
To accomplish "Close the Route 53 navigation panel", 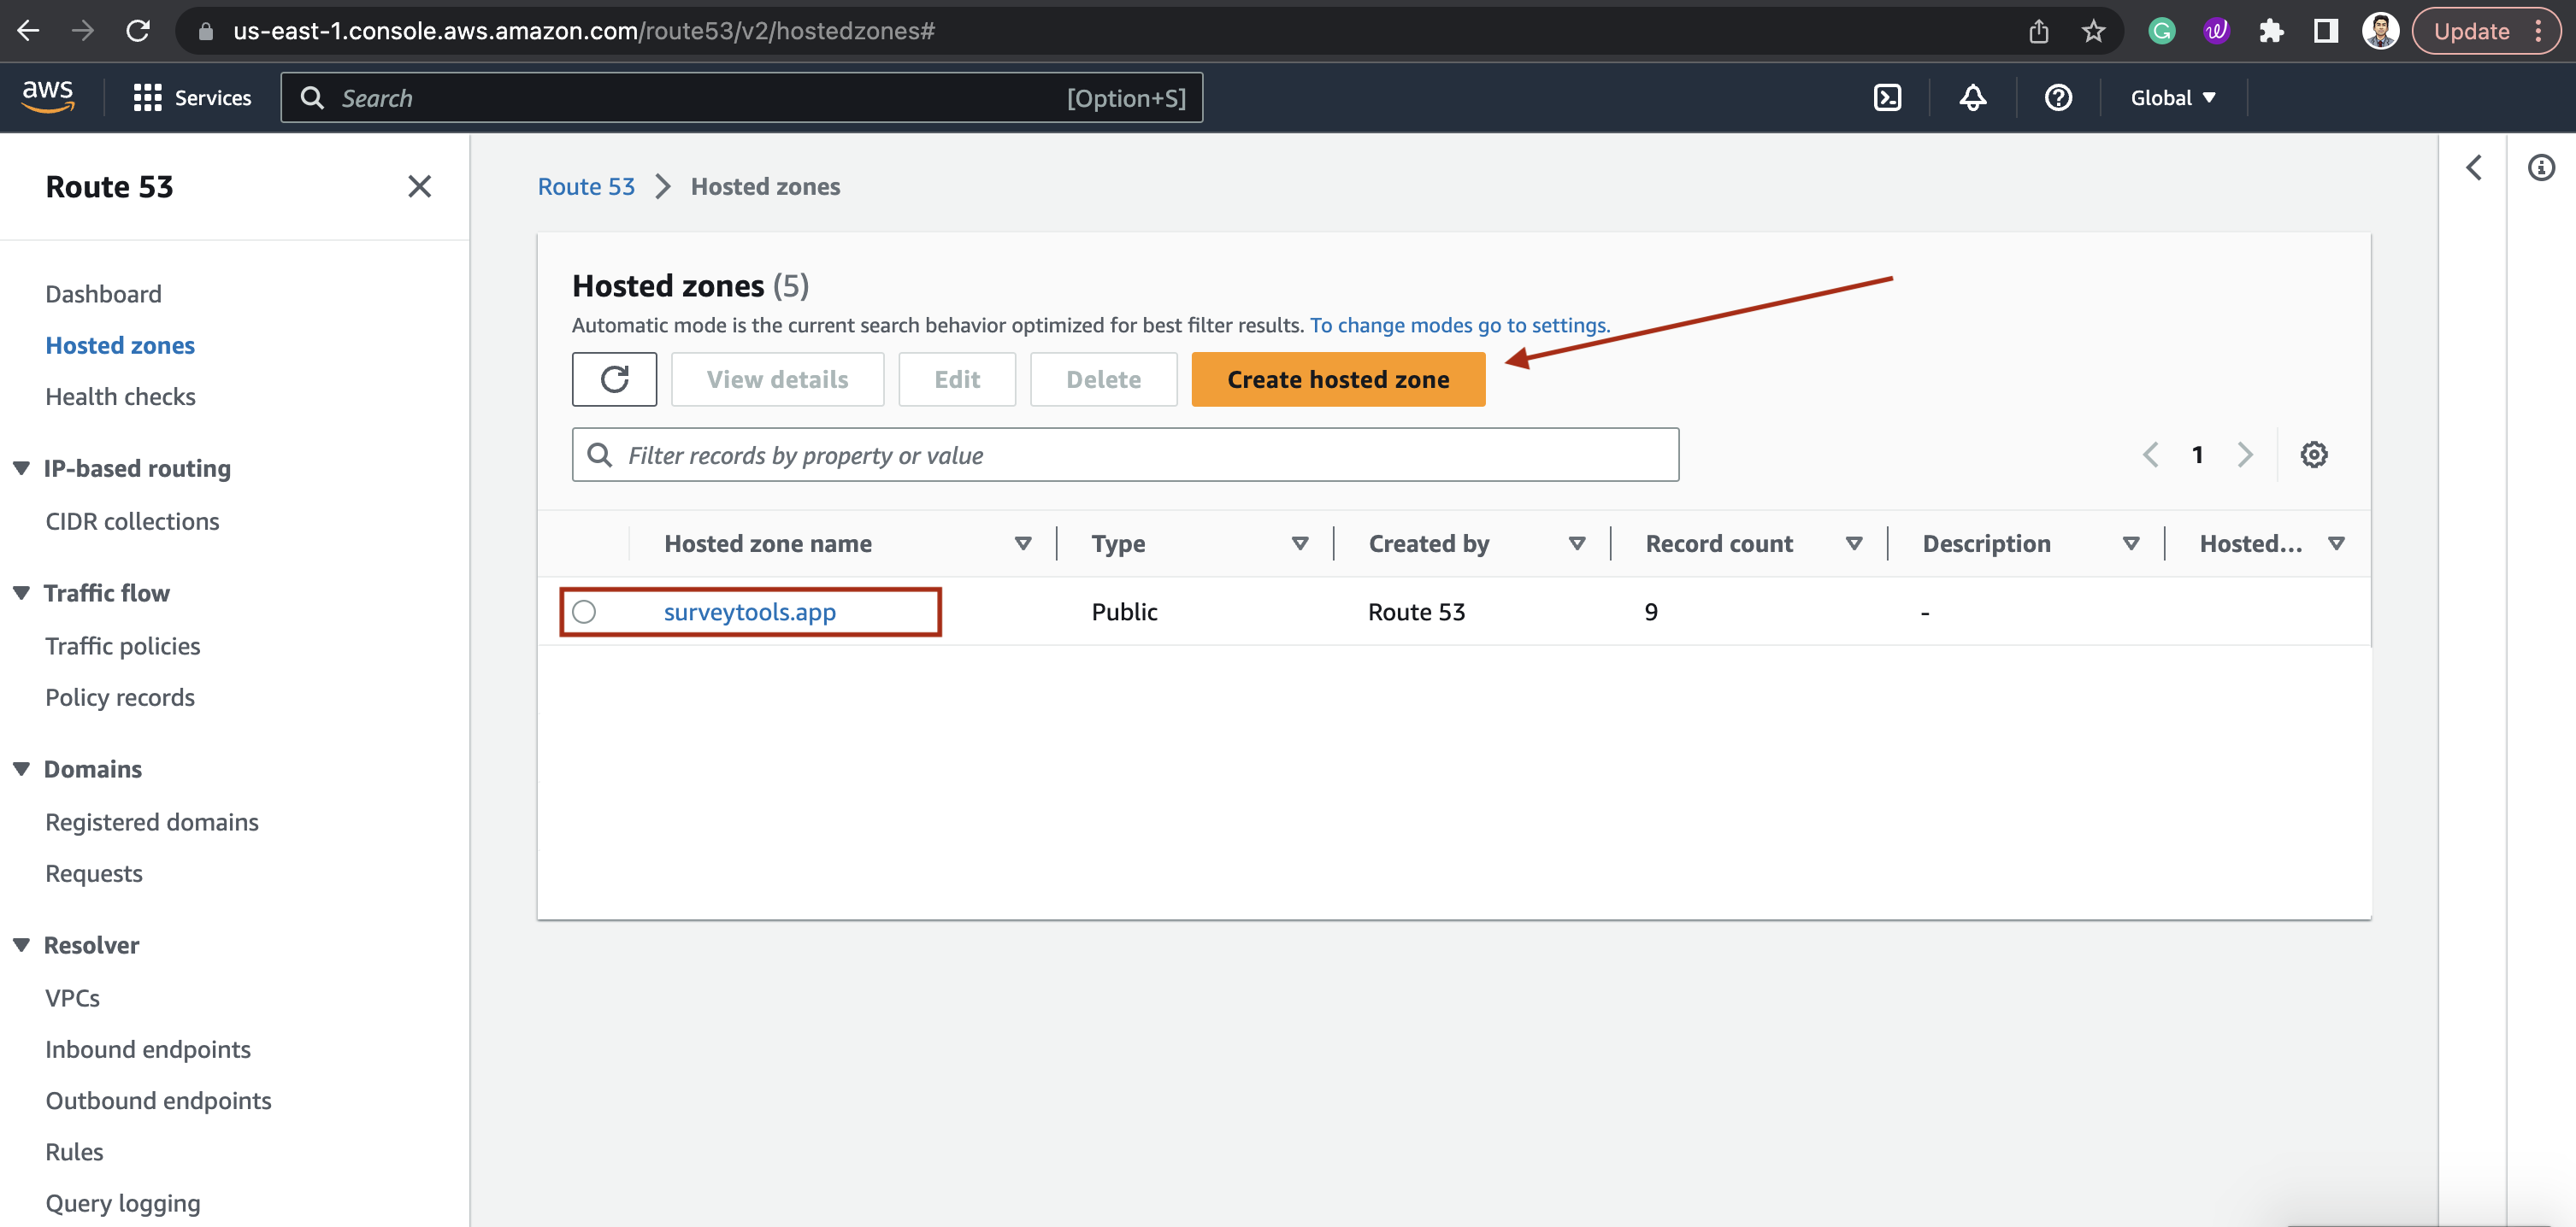I will (419, 187).
